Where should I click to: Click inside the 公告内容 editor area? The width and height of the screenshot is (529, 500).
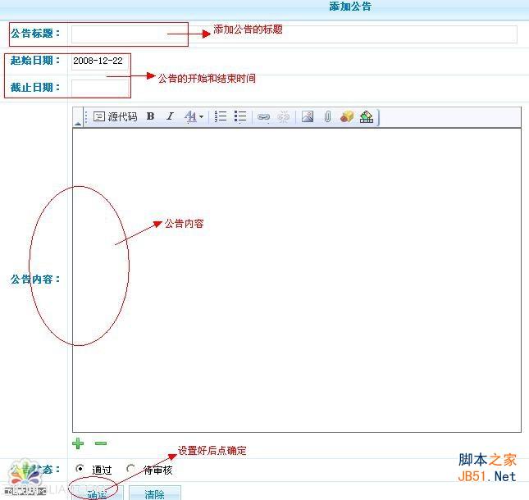pyautogui.click(x=297, y=280)
